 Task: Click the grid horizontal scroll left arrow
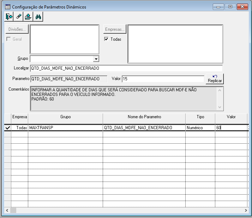[7, 210]
